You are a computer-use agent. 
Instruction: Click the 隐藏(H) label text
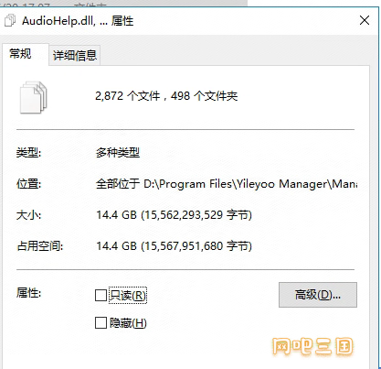pos(128,323)
